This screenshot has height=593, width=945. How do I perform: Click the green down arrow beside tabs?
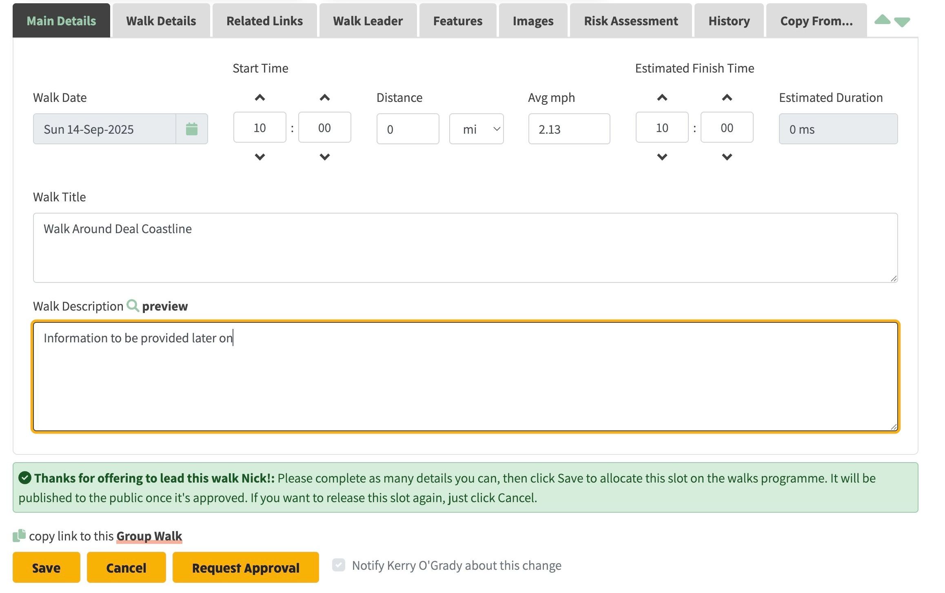902,22
